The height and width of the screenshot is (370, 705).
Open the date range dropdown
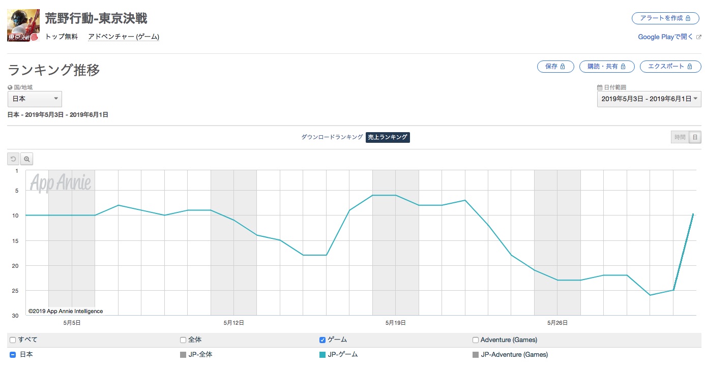[649, 99]
